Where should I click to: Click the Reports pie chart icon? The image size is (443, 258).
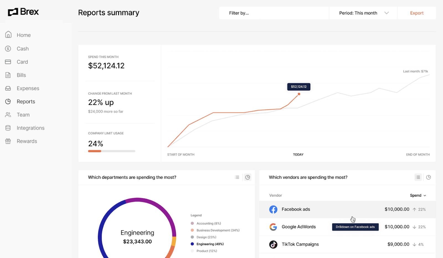point(8,101)
